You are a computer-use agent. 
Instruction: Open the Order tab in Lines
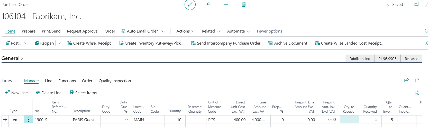pyautogui.click(x=87, y=81)
